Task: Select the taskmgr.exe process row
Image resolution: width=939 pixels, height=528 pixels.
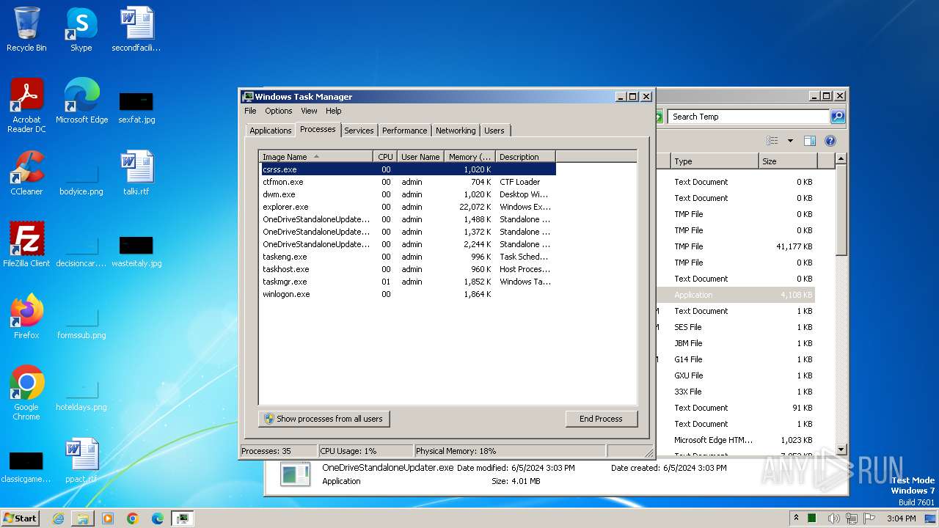Action: pos(407,282)
